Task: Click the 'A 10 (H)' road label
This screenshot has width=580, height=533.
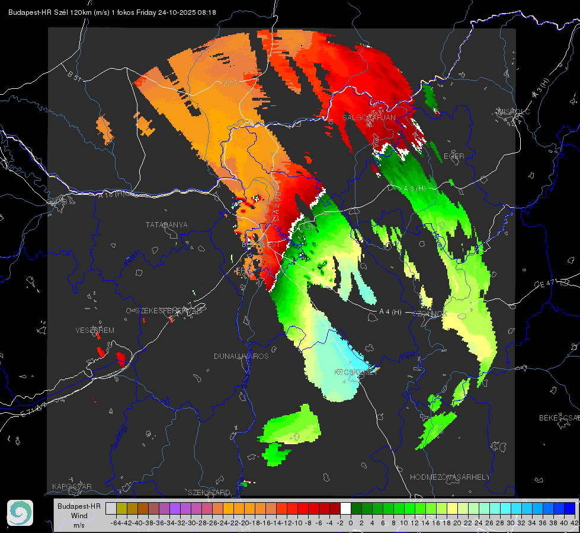Action: click(111, 194)
